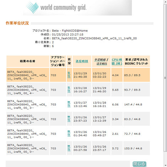Sort by 送信時刻 column header link
The height and width of the screenshot is (167, 167).
coord(82,61)
